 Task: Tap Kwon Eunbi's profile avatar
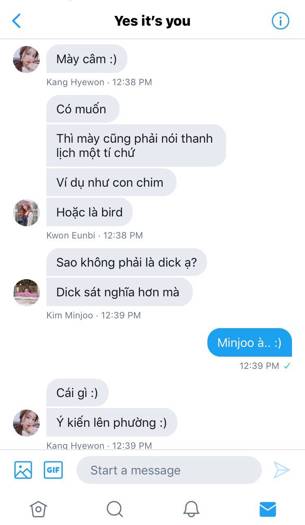coord(26,213)
